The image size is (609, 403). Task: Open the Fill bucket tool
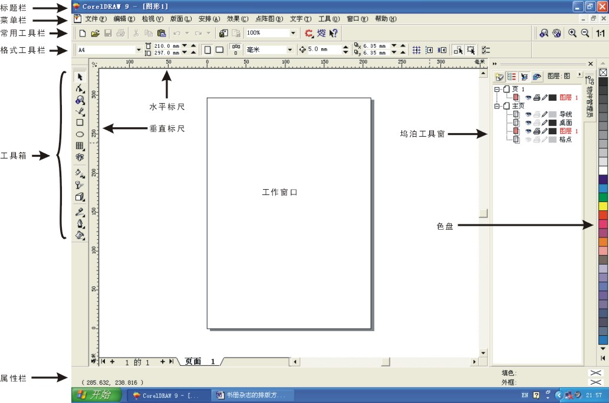pos(80,235)
